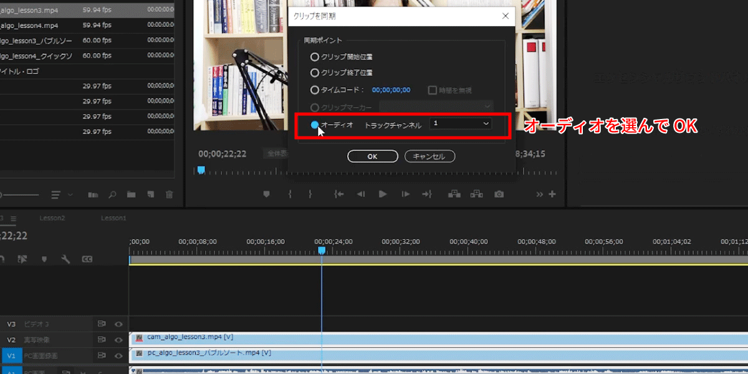The image size is (748, 374).
Task: Select the オーディオ sync point option
Action: pos(315,125)
